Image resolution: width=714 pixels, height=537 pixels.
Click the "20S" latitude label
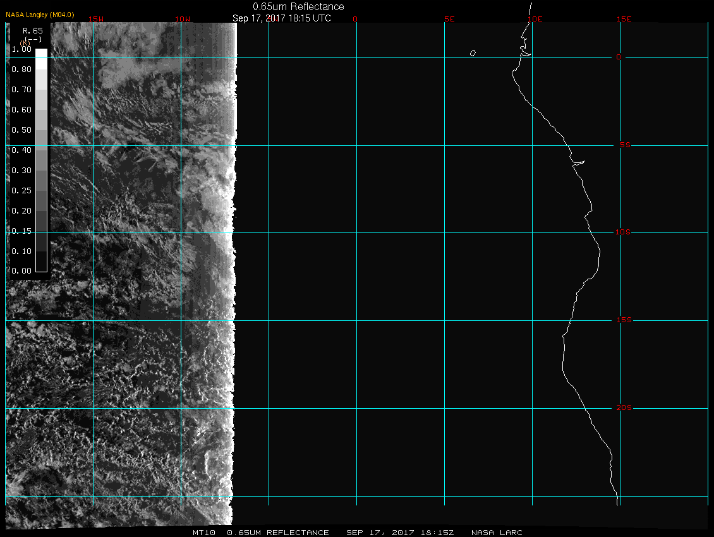624,407
